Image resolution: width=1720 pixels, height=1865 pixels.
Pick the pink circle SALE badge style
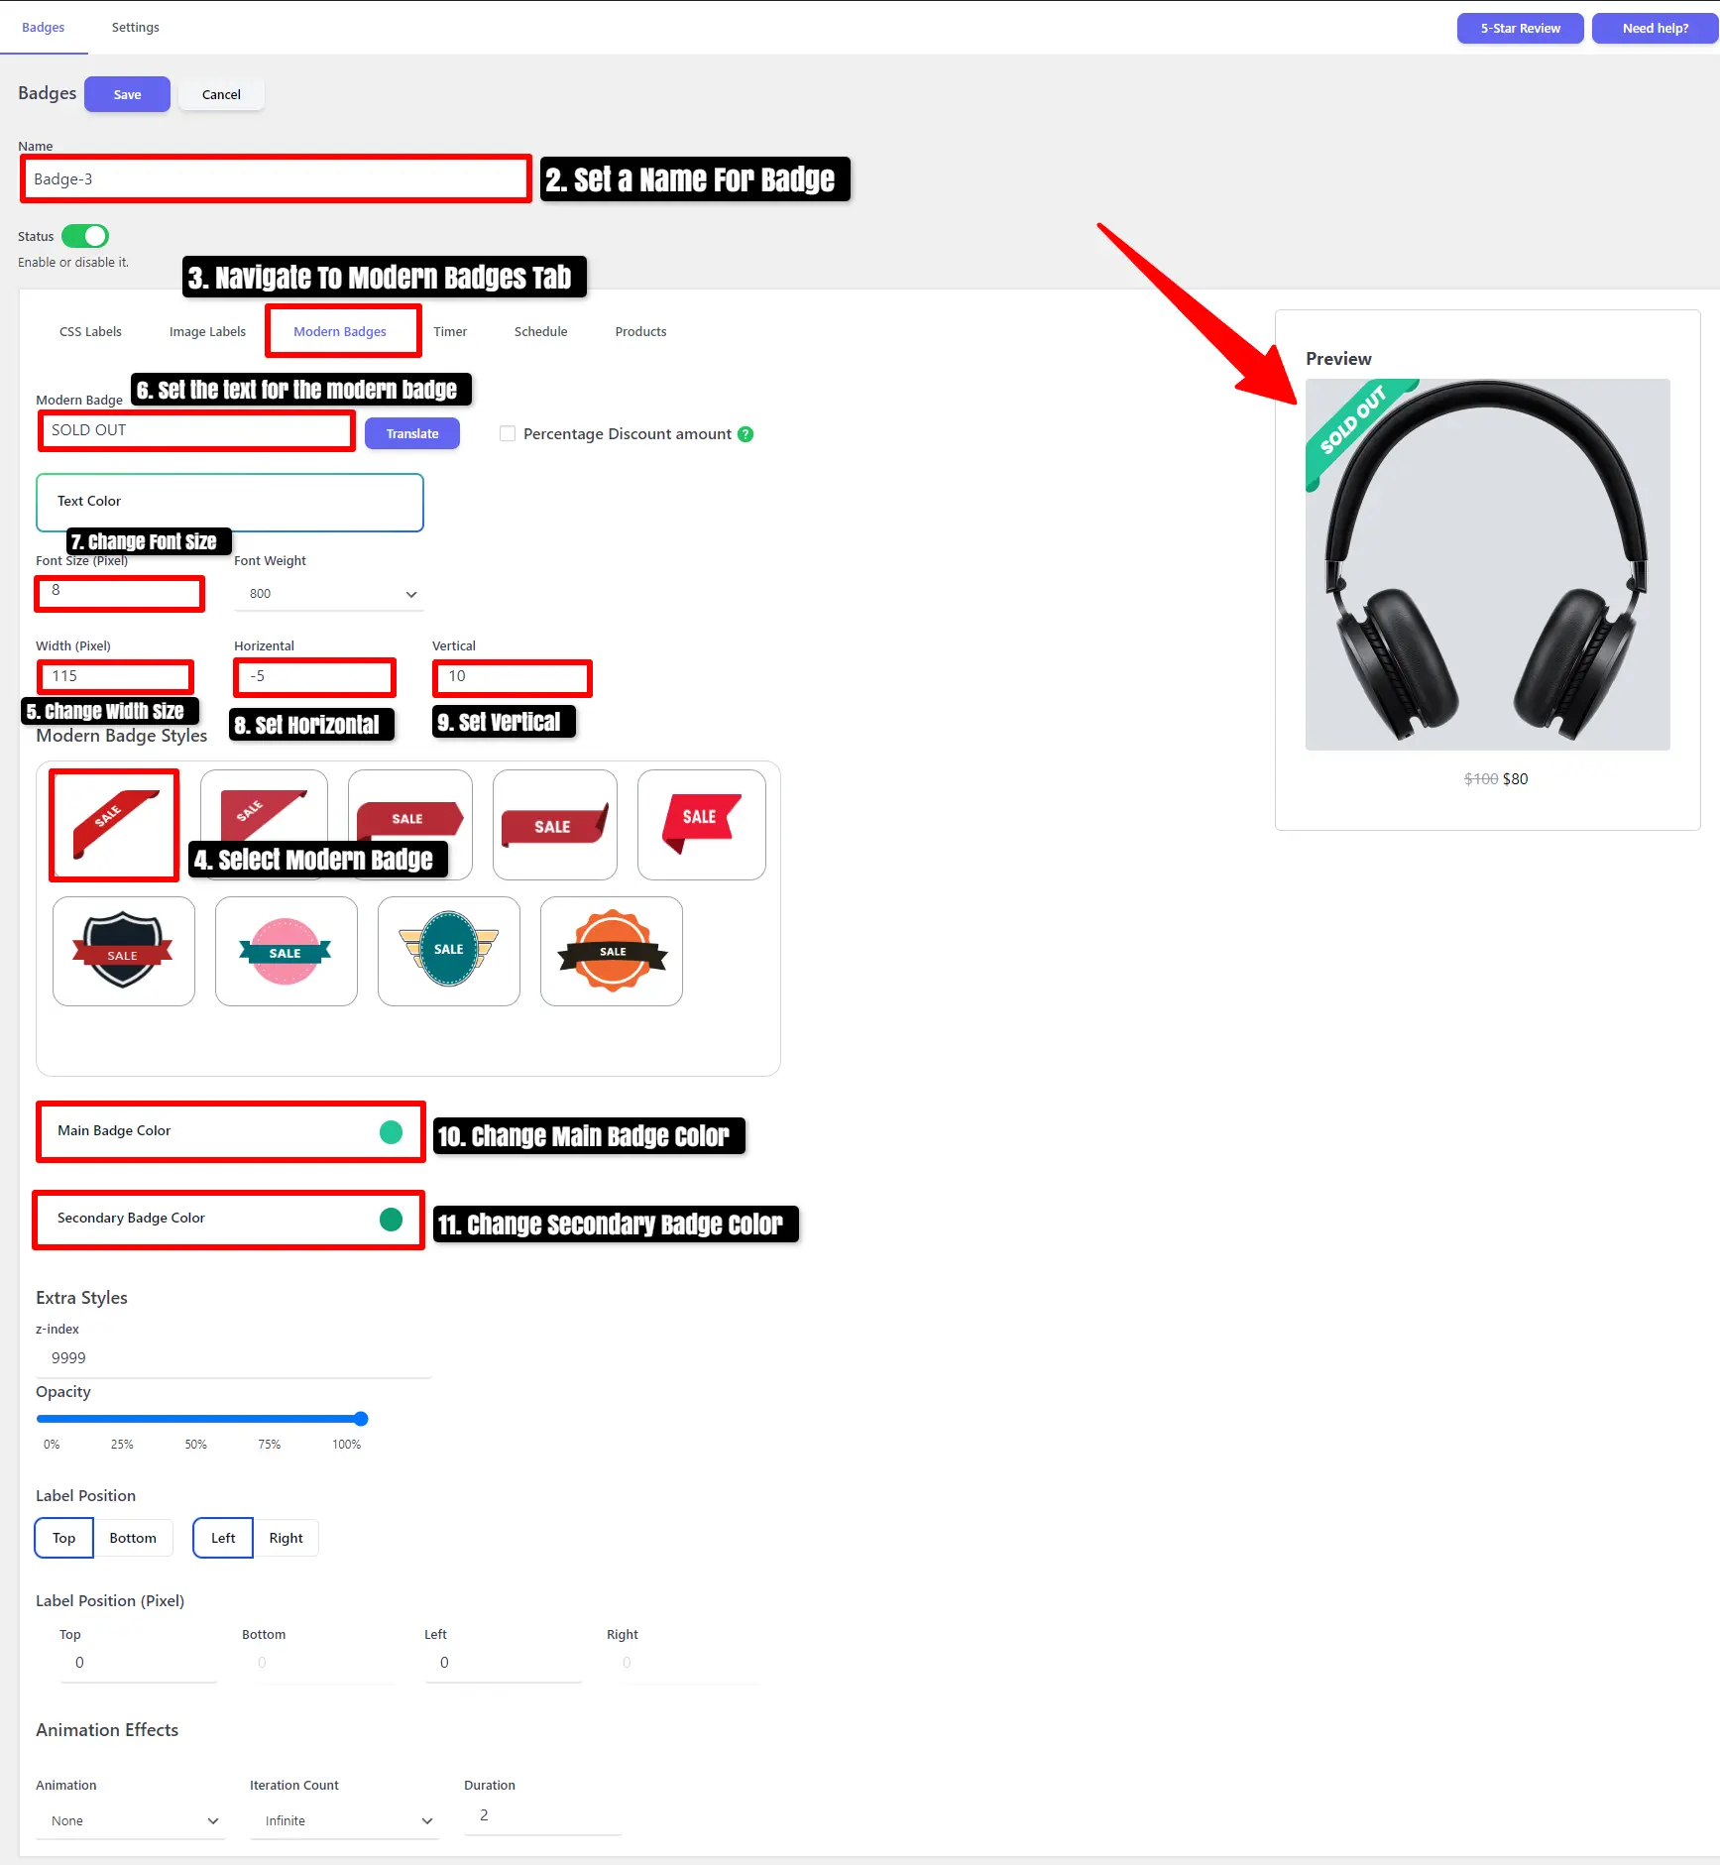coord(287,951)
